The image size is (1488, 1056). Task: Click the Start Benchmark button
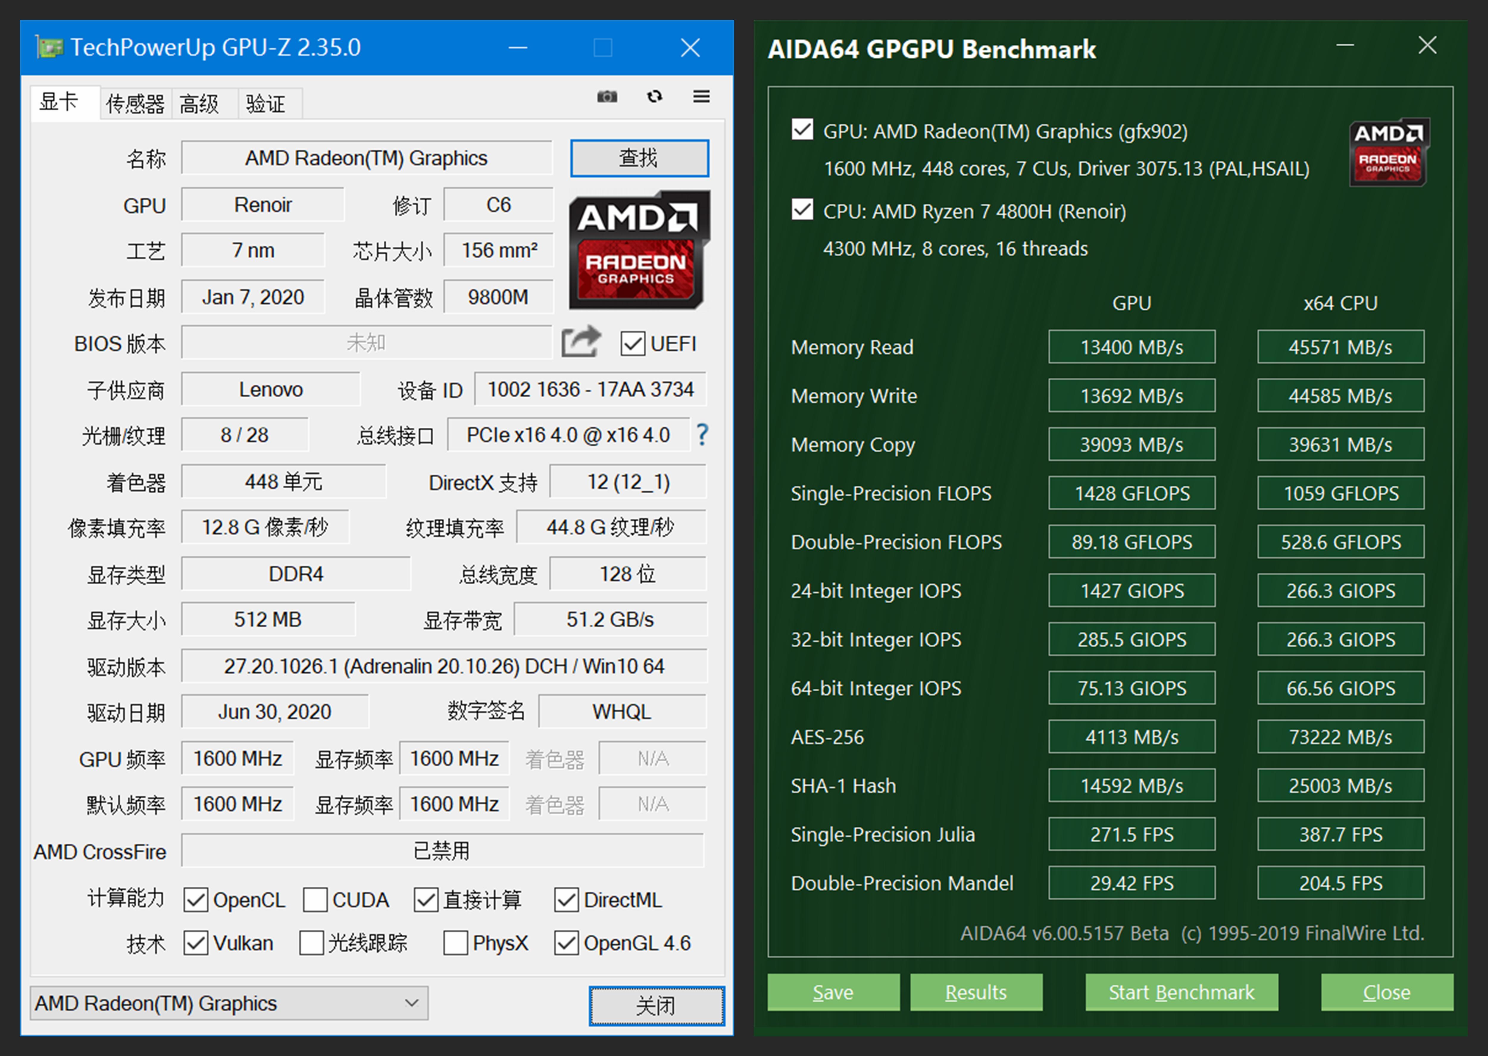click(1181, 992)
